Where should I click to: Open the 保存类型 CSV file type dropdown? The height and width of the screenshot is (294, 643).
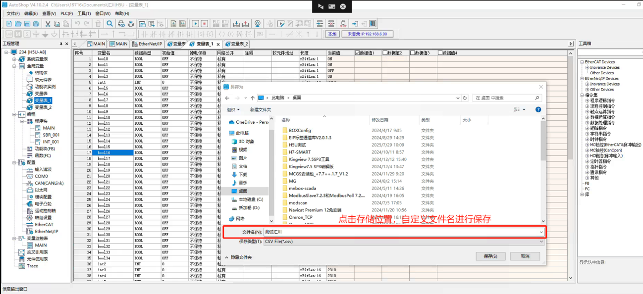coord(403,242)
